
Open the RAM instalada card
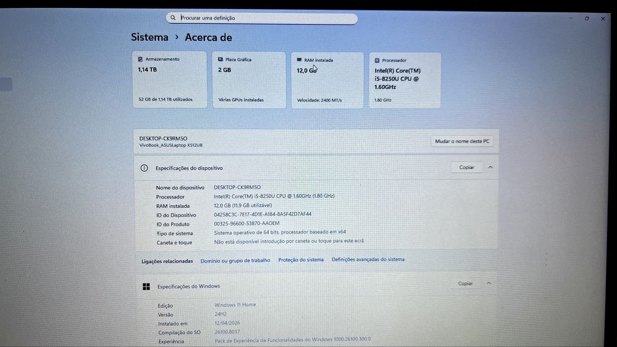pyautogui.click(x=328, y=80)
